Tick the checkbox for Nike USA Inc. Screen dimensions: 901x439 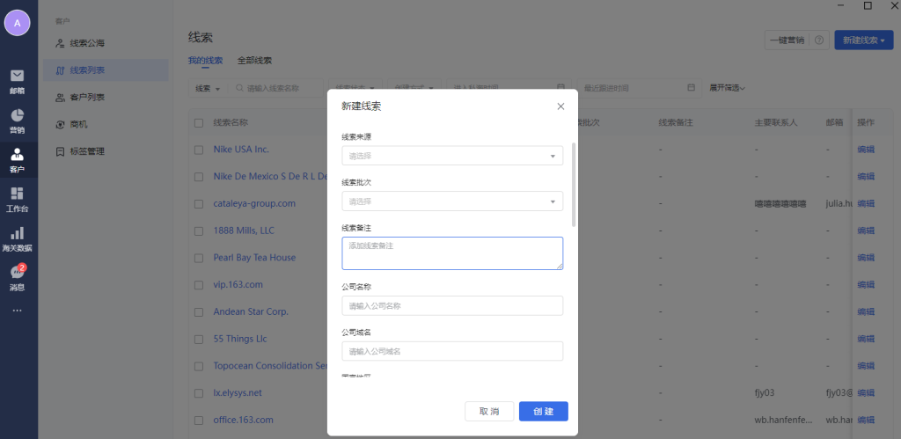tap(199, 150)
